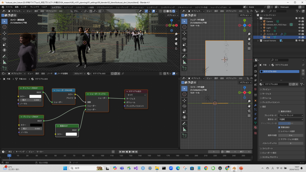Select the 3D Cursor tool
The width and height of the screenshot is (306, 172).
click(x=4, y=27)
